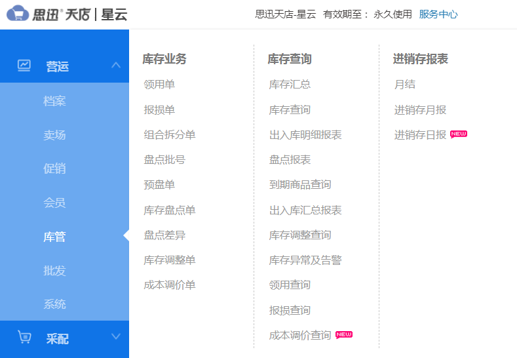Open 库存汇总
This screenshot has height=358, width=517.
[x=290, y=85]
